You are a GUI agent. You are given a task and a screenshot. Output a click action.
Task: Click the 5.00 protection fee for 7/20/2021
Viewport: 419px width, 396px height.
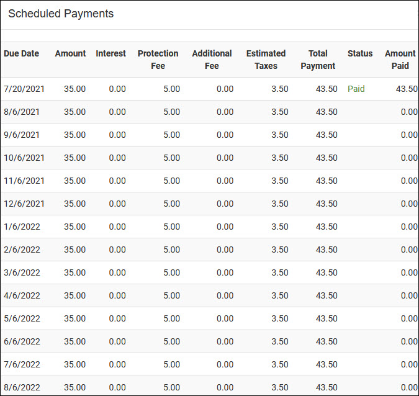[x=172, y=89]
